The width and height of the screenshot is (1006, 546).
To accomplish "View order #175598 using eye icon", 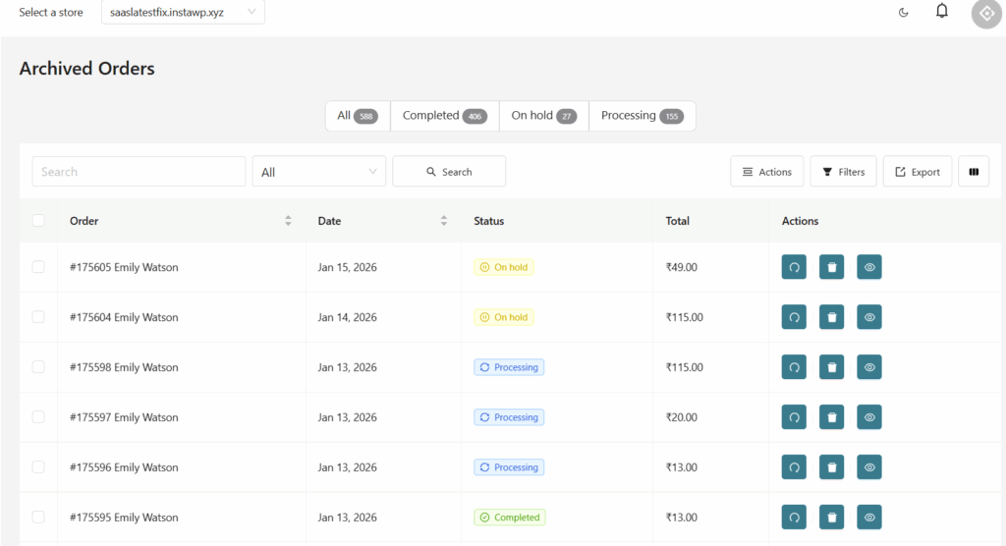I will pos(868,367).
